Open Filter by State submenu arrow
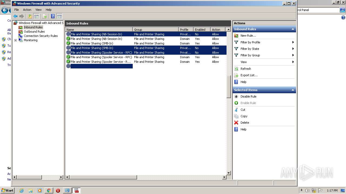 pyautogui.click(x=293, y=49)
